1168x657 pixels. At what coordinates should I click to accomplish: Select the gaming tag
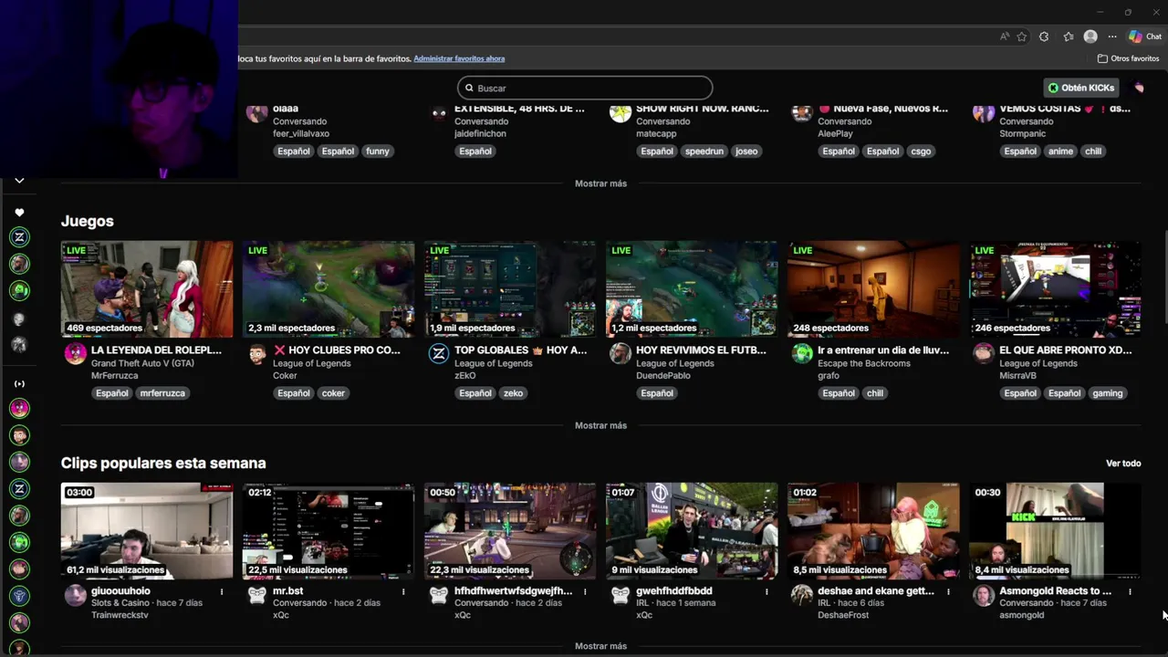tap(1108, 393)
